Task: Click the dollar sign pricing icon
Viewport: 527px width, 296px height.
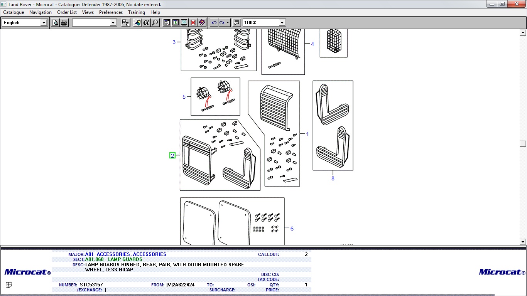Action: [176, 23]
